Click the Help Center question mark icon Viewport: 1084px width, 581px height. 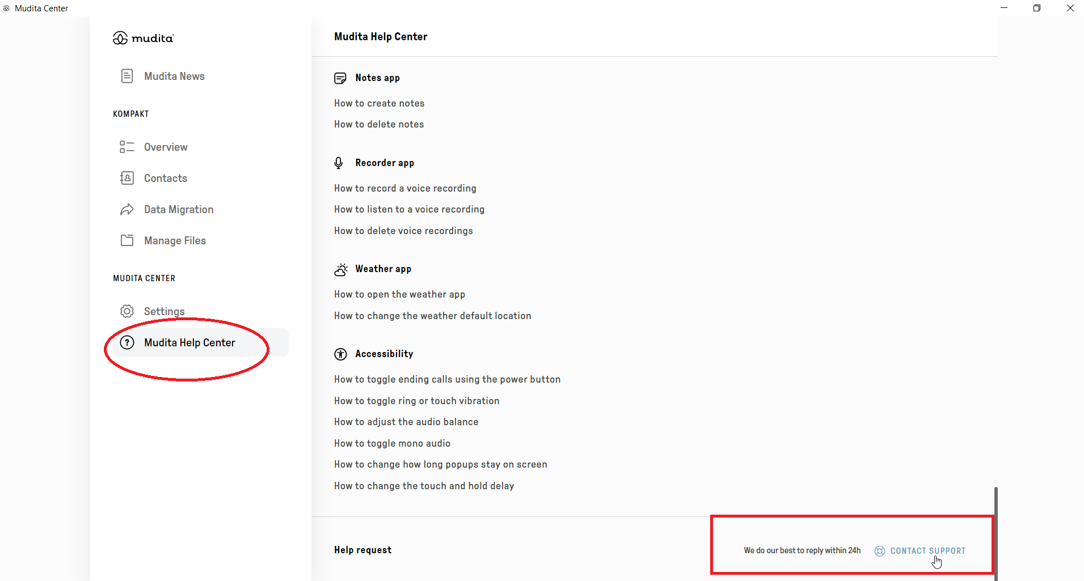[x=127, y=342]
